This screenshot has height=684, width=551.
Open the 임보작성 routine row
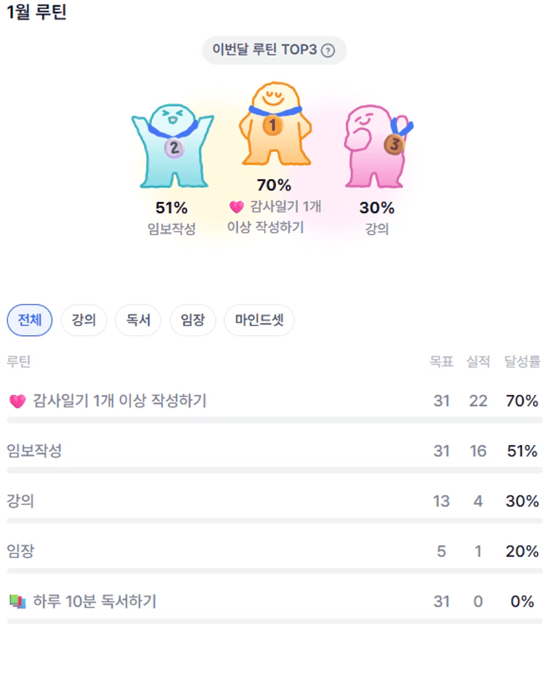click(35, 451)
